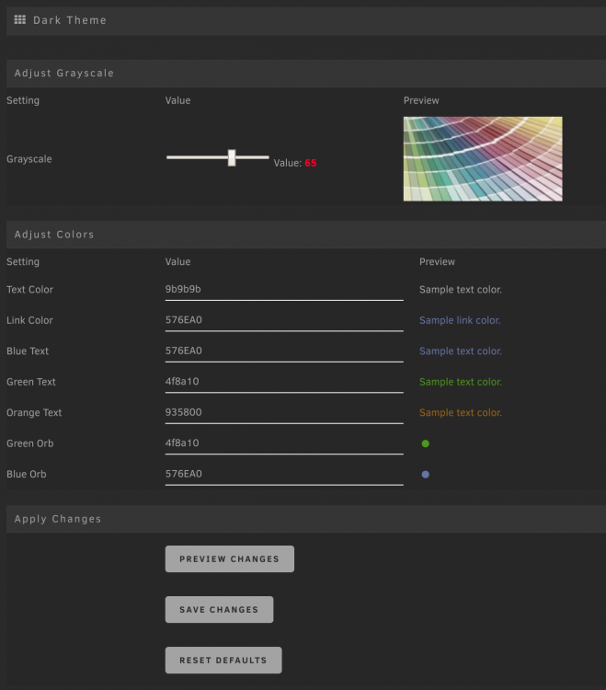Edit the Blue Orb value field
The height and width of the screenshot is (690, 606).
point(284,475)
